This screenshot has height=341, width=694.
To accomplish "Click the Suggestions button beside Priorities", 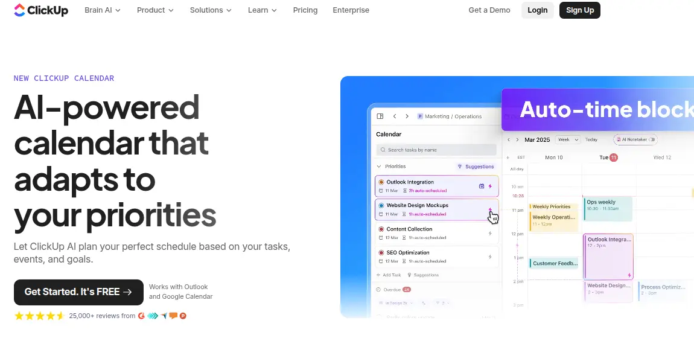I will pos(476,167).
